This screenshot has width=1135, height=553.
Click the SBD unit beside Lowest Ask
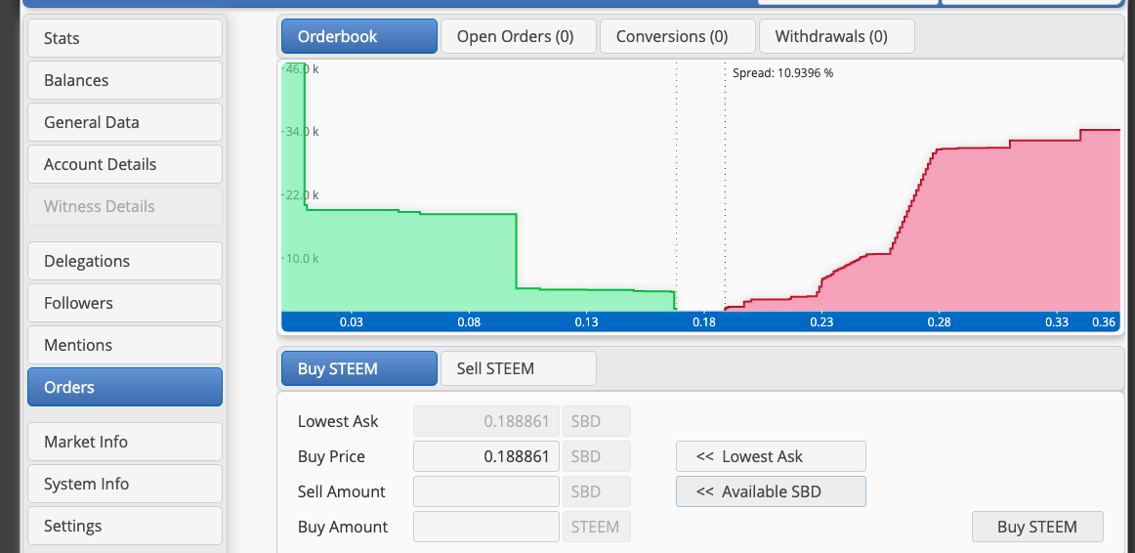point(597,421)
